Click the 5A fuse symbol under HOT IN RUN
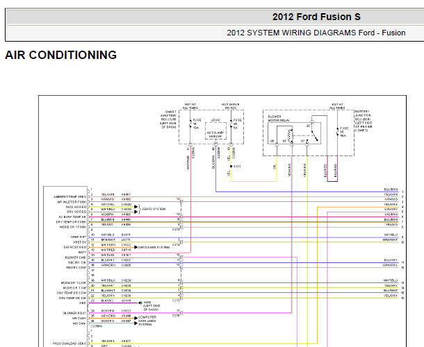The width and height of the screenshot is (424, 347). coord(231,124)
